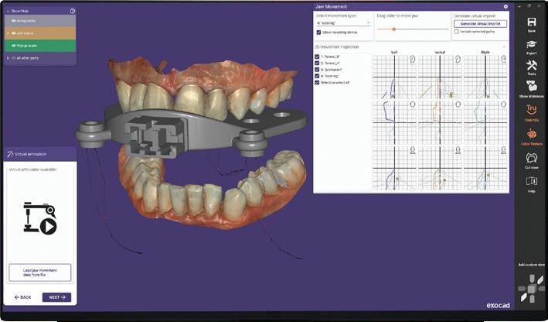548x322 pixels.
Task: Uncheck the Show recording device checkbox
Action: tap(318, 33)
